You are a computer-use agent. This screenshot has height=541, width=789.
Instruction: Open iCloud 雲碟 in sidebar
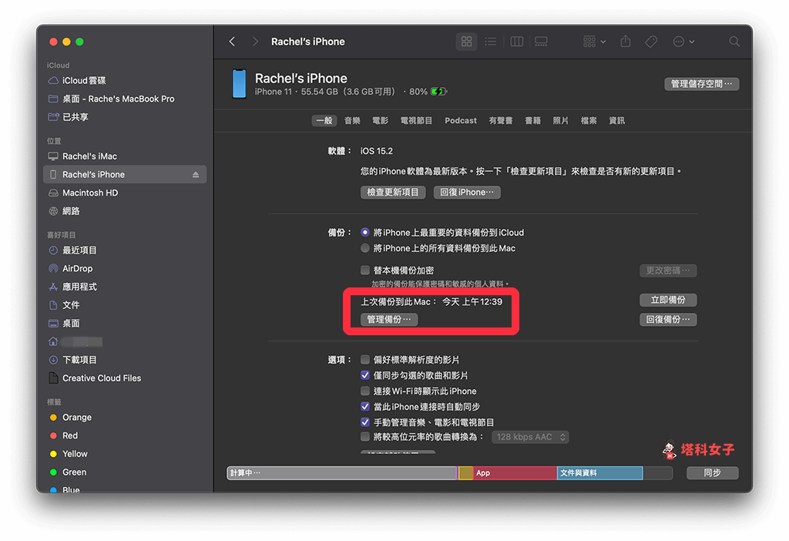[x=125, y=80]
